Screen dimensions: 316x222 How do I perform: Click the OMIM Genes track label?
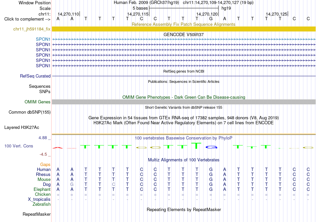click(x=38, y=102)
